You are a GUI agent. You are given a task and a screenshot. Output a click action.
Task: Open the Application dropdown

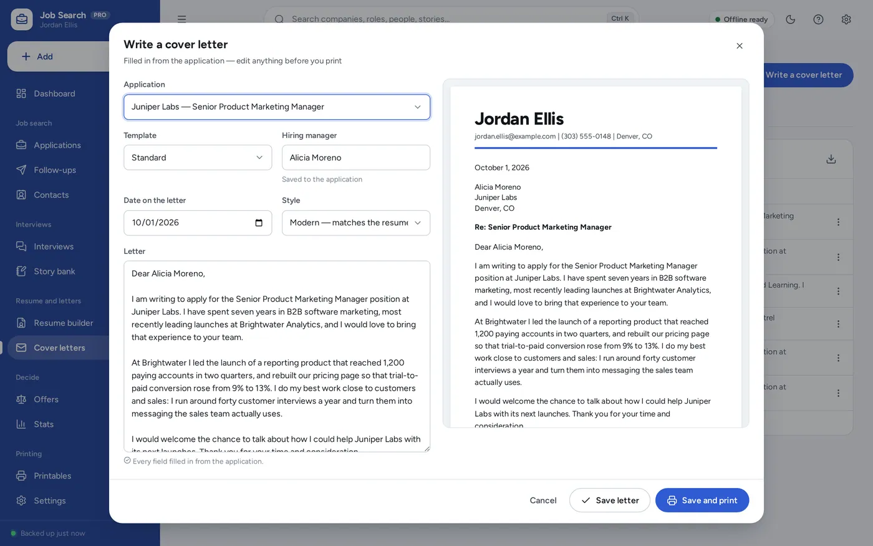(277, 107)
